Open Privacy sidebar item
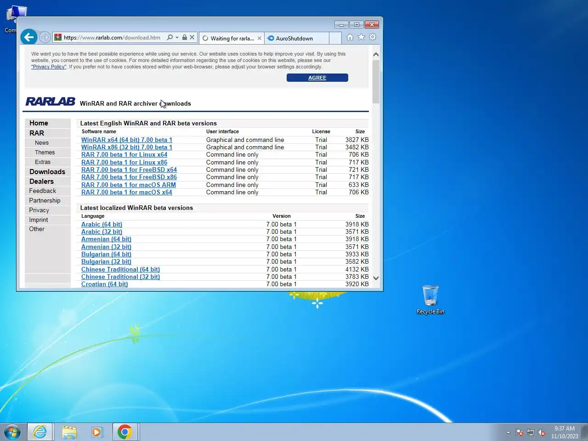This screenshot has height=441, width=588. click(39, 210)
